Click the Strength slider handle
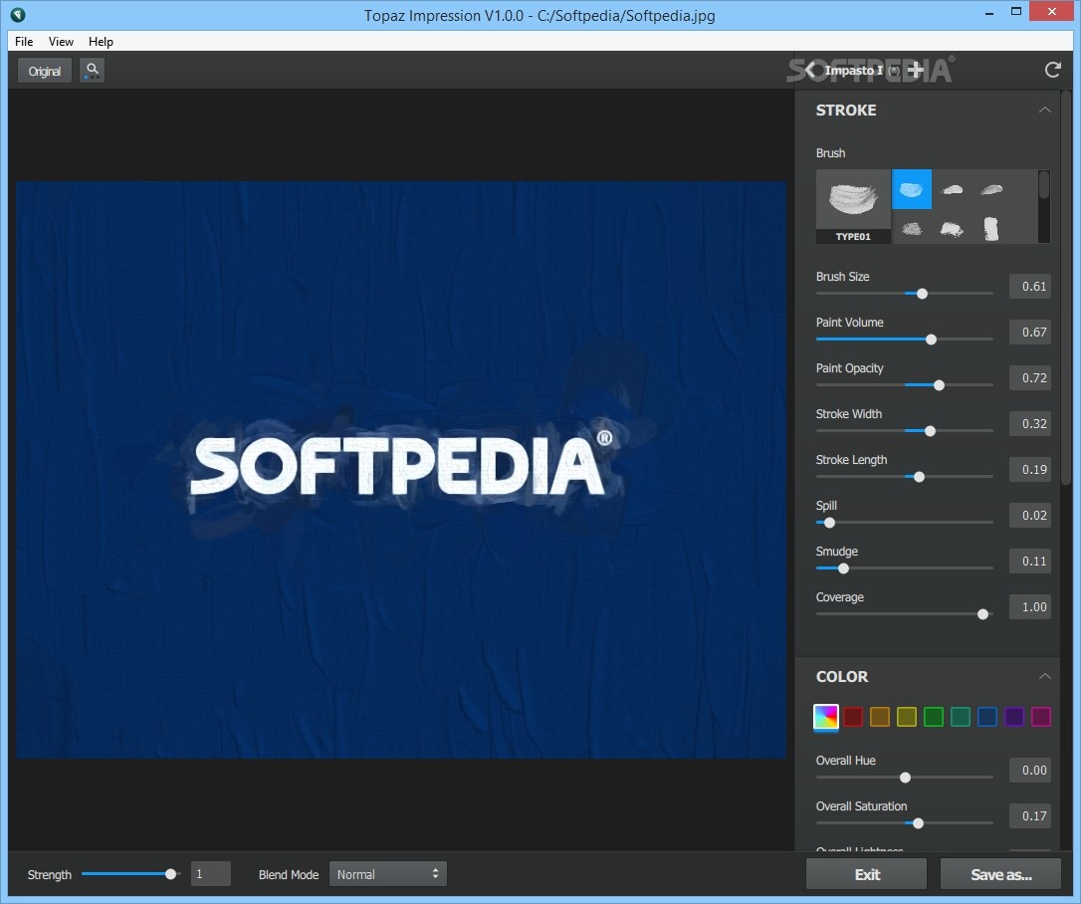The image size is (1081, 904). tap(170, 874)
